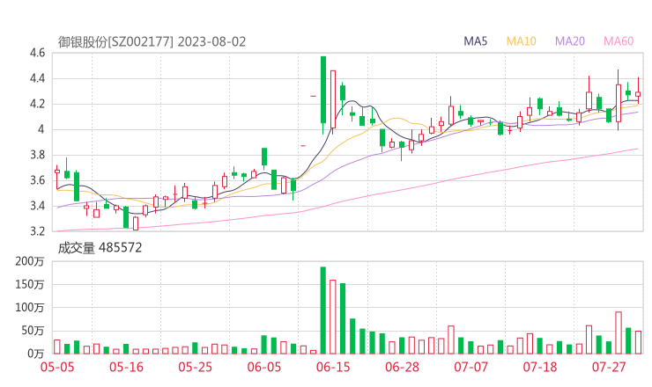Select the 07-27 date axis label
Screen dimensions: 652x387
coord(609,367)
